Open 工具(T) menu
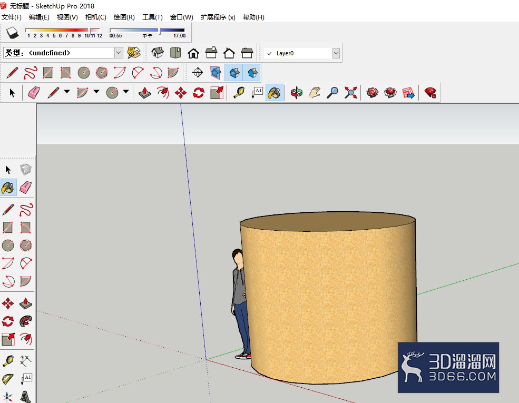Screen dimensions: 519x403 [153, 17]
